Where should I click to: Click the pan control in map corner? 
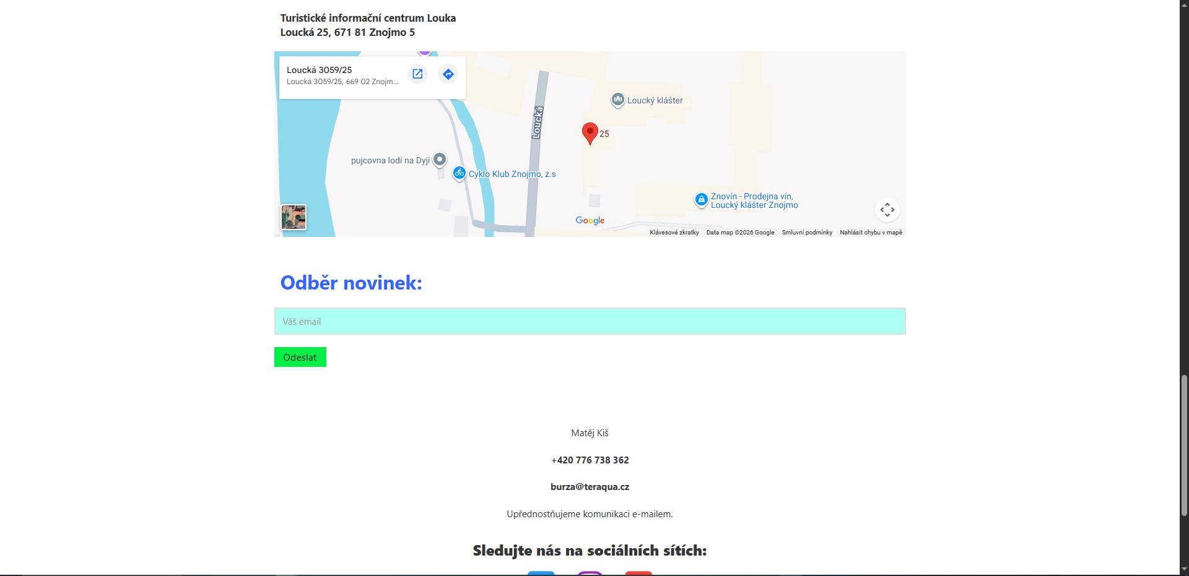coord(887,210)
